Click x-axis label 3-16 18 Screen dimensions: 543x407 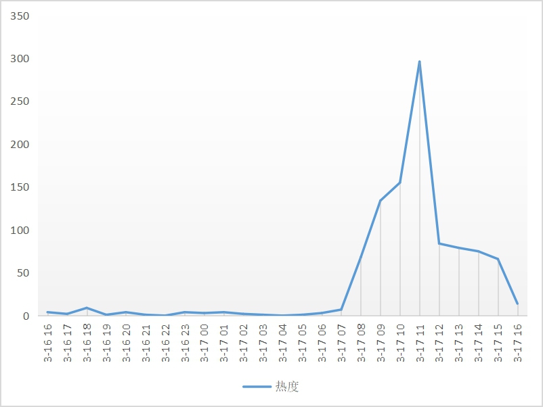pos(87,343)
